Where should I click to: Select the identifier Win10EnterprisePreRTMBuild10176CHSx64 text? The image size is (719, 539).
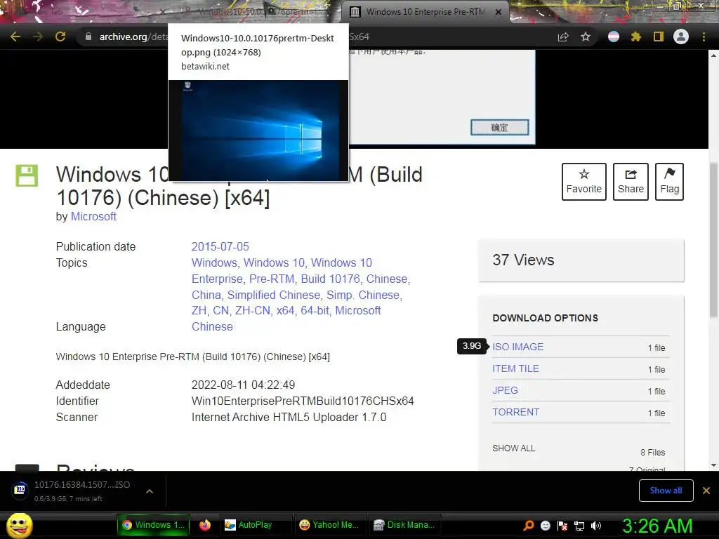[x=303, y=401]
